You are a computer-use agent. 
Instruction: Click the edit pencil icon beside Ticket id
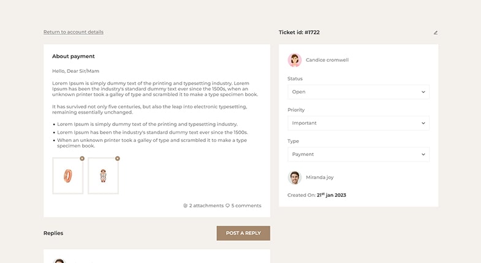coord(435,32)
